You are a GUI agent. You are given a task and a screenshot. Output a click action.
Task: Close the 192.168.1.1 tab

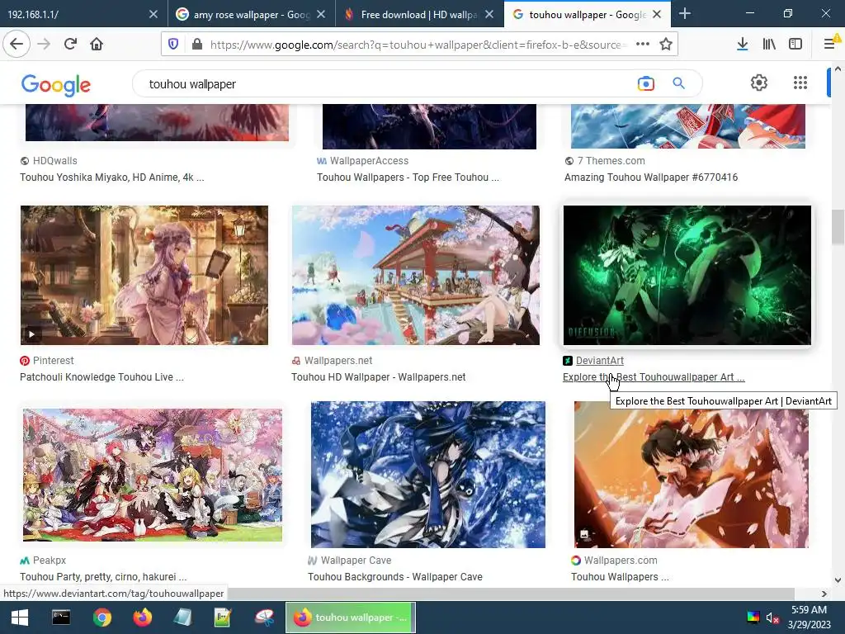click(153, 15)
